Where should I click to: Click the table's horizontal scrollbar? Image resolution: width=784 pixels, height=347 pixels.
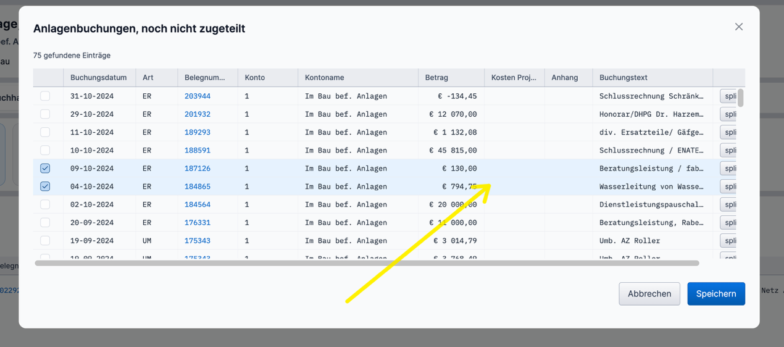tap(367, 263)
